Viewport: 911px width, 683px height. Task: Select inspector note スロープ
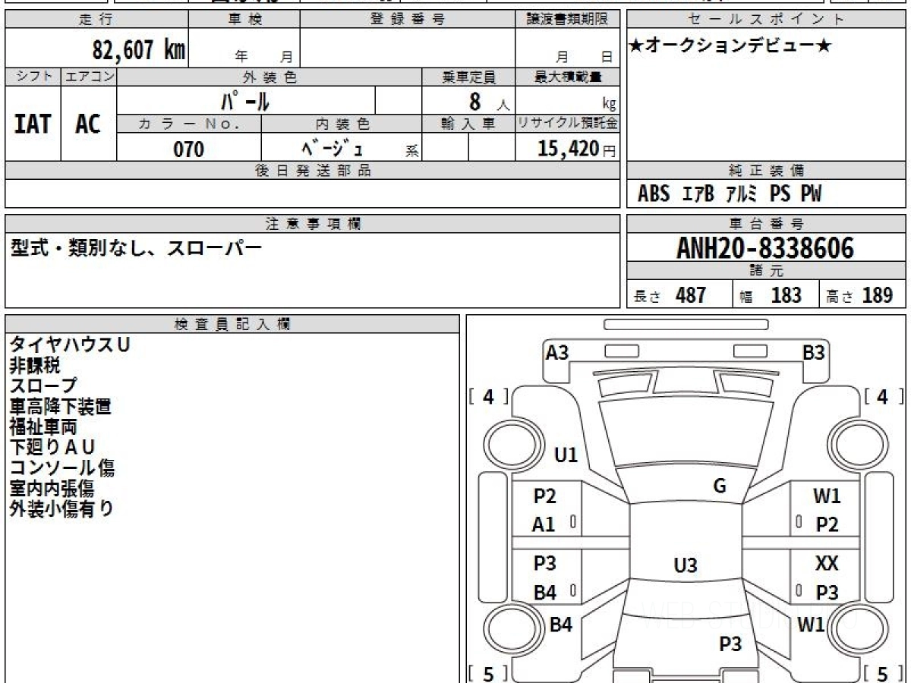coord(43,386)
